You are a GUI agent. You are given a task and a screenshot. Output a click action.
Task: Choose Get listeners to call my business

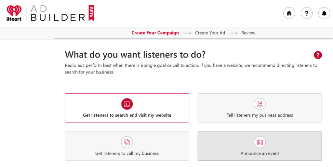(x=127, y=146)
